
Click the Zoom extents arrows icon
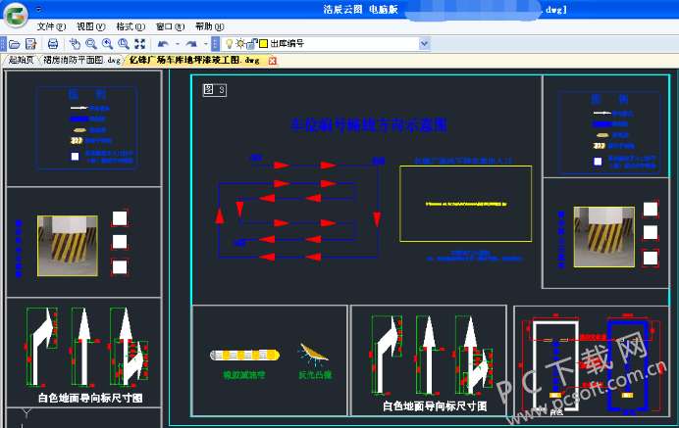[139, 44]
